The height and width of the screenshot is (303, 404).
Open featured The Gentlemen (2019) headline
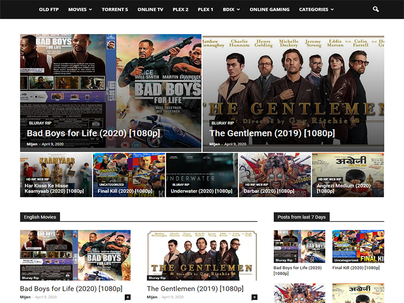[272, 133]
